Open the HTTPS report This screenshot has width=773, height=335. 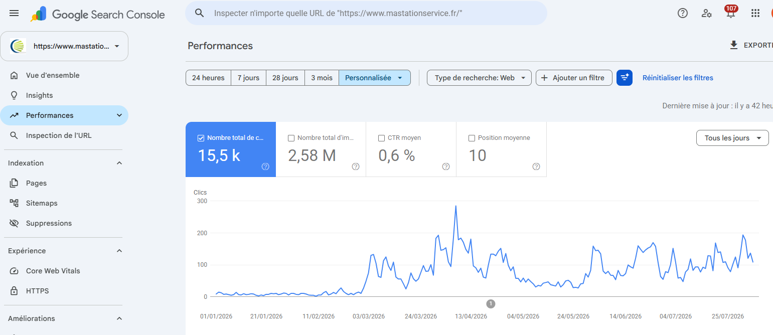point(64,291)
